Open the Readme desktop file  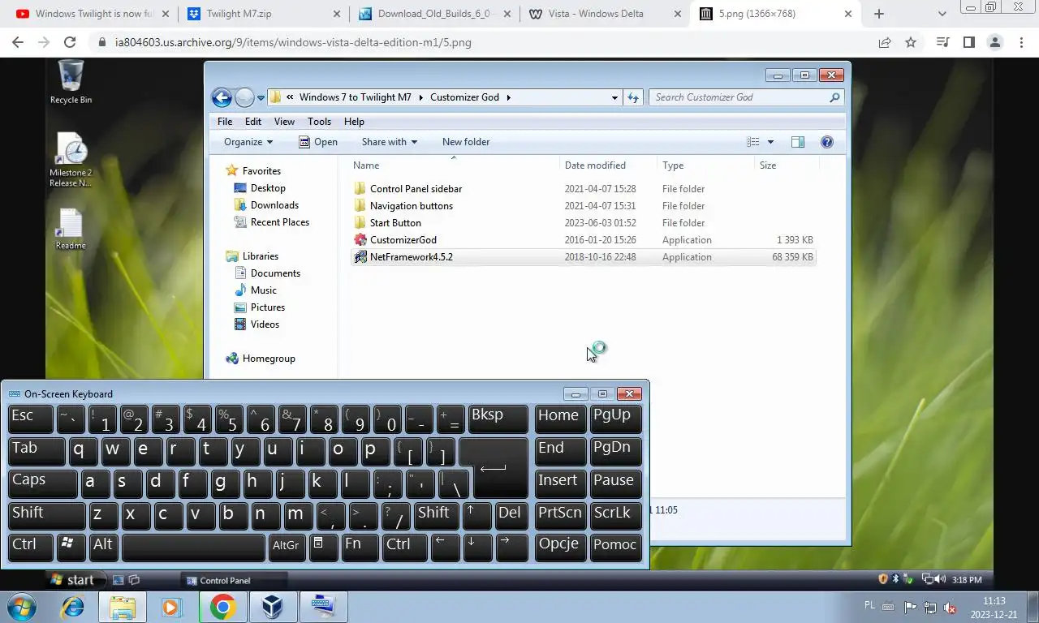point(71,230)
